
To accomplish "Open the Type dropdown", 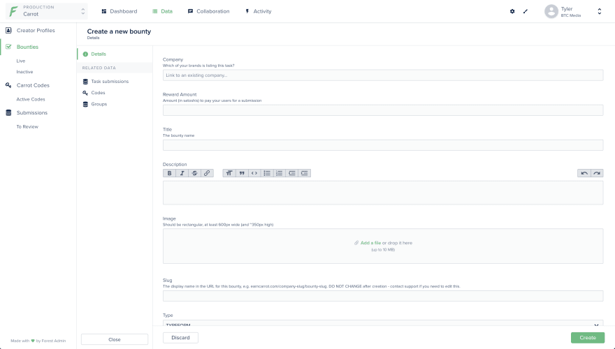I will pyautogui.click(x=383, y=324).
